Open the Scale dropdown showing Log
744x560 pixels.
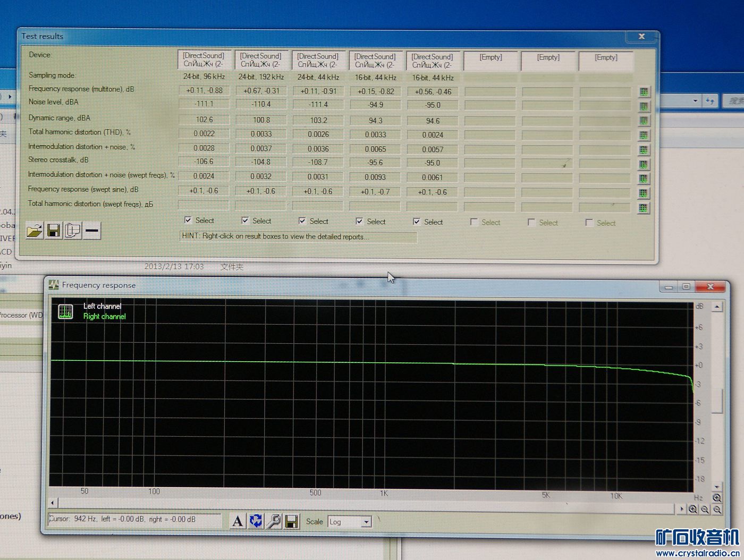pyautogui.click(x=366, y=522)
